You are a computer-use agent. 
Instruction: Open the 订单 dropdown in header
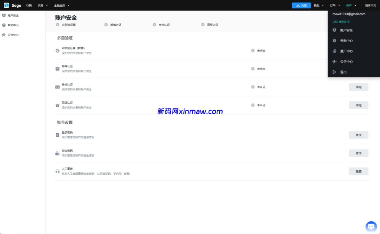(x=335, y=6)
